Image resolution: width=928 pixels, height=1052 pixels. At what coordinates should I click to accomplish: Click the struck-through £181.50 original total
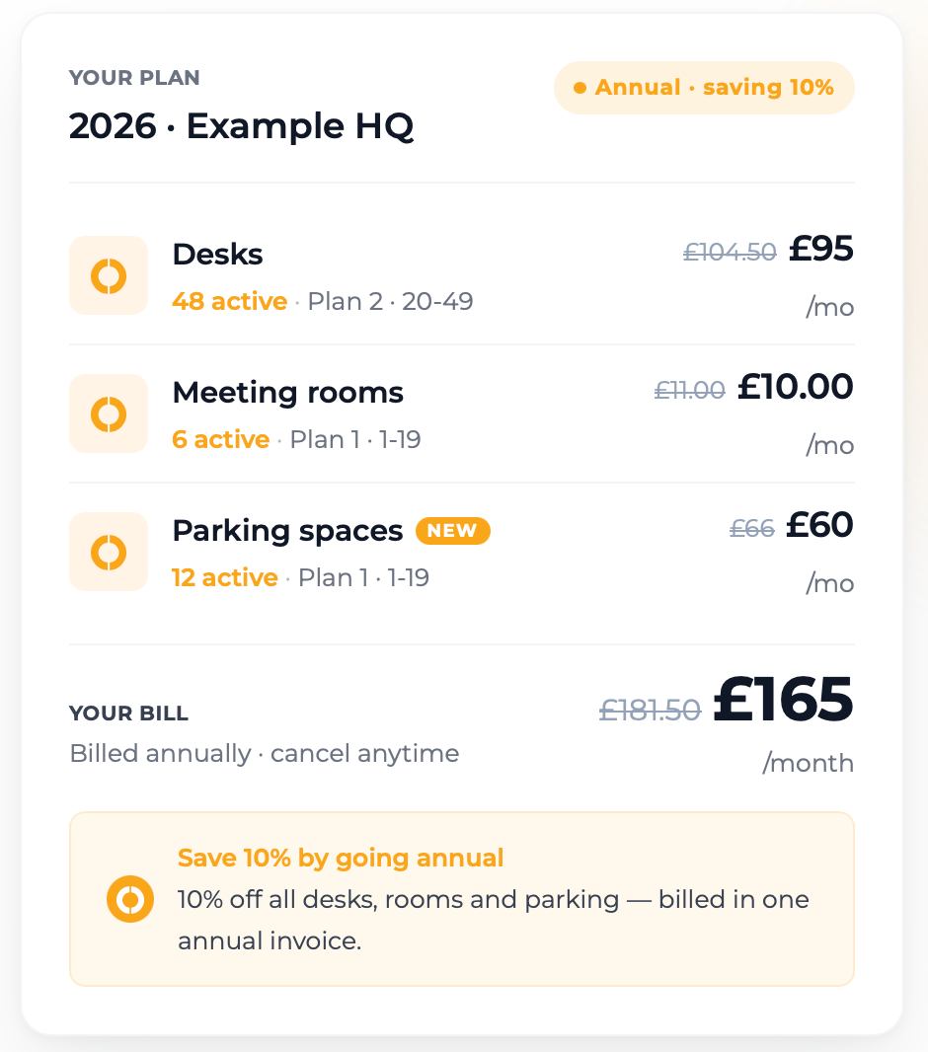[x=650, y=710]
